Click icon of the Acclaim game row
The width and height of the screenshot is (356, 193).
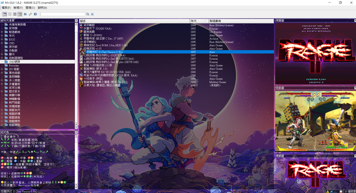(81, 39)
